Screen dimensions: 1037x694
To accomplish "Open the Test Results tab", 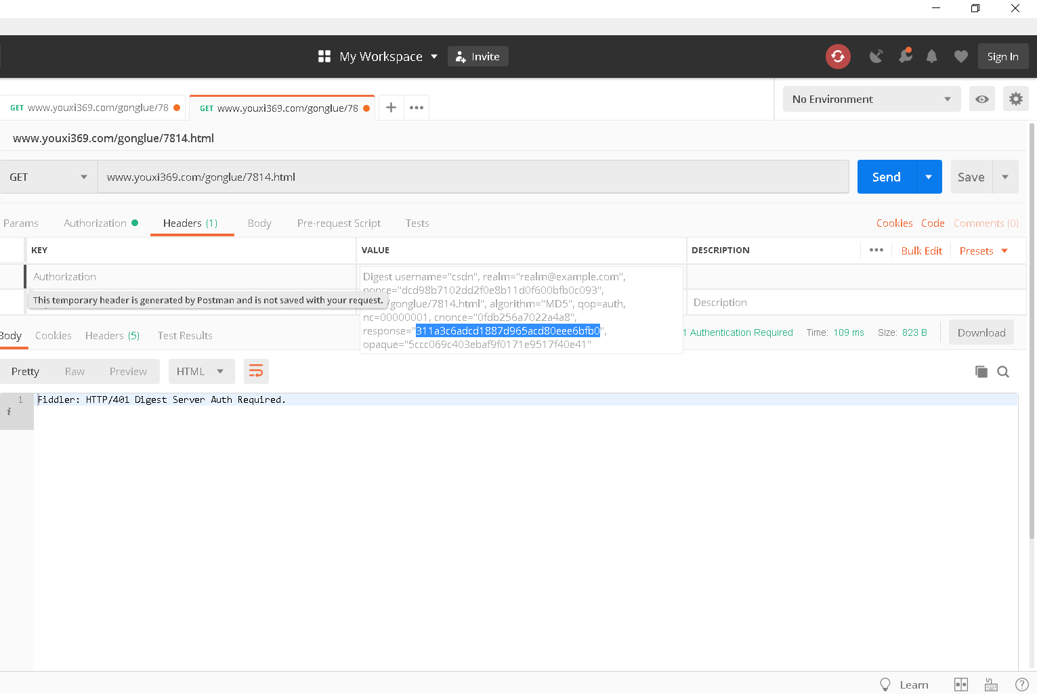I will (x=185, y=335).
